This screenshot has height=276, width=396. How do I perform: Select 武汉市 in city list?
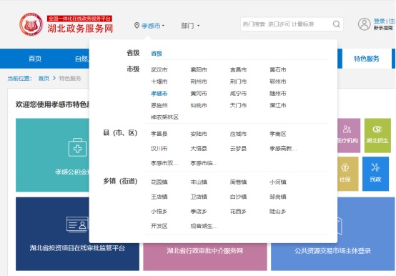pos(159,69)
